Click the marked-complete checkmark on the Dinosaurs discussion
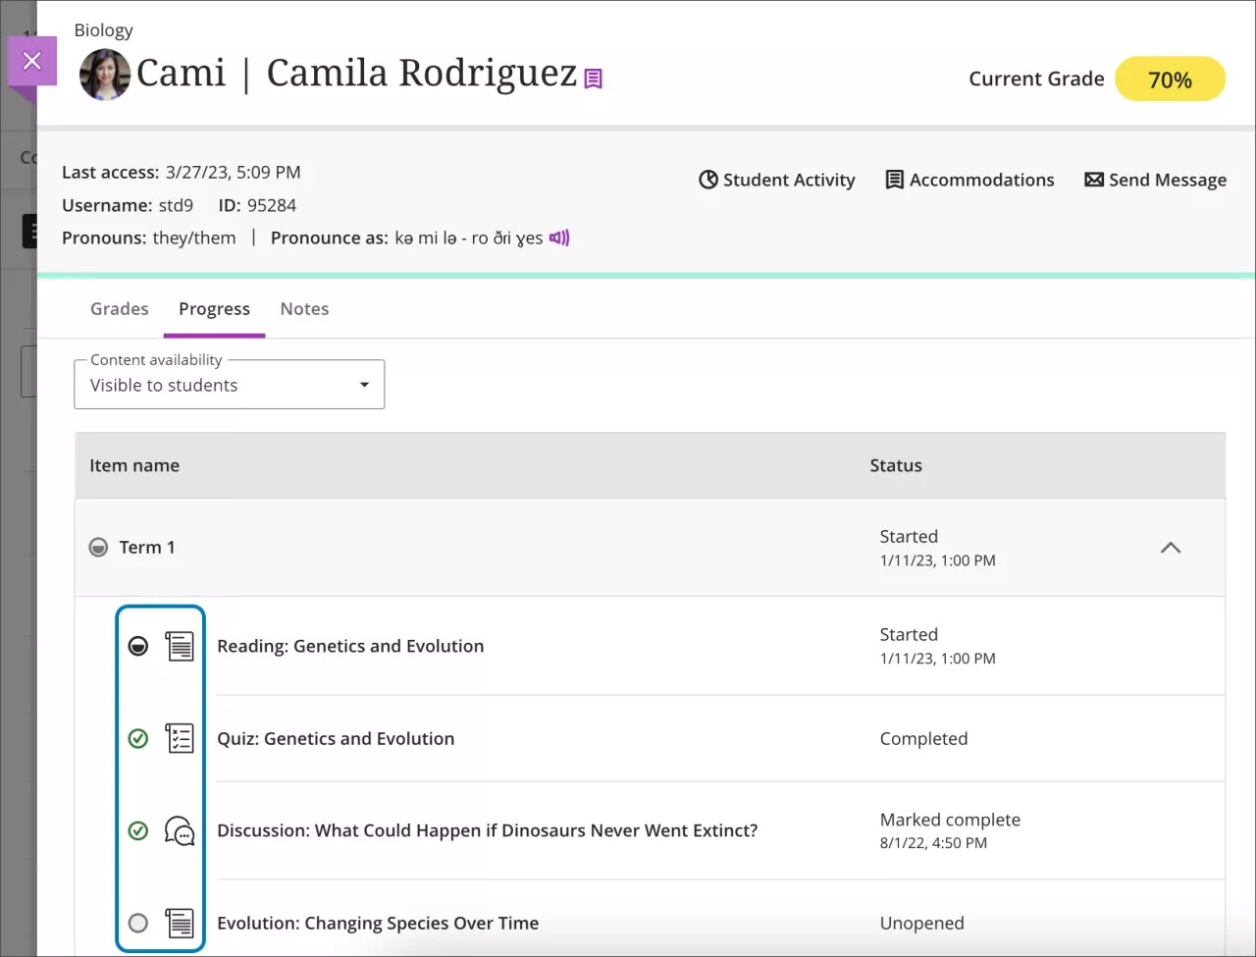 137,830
